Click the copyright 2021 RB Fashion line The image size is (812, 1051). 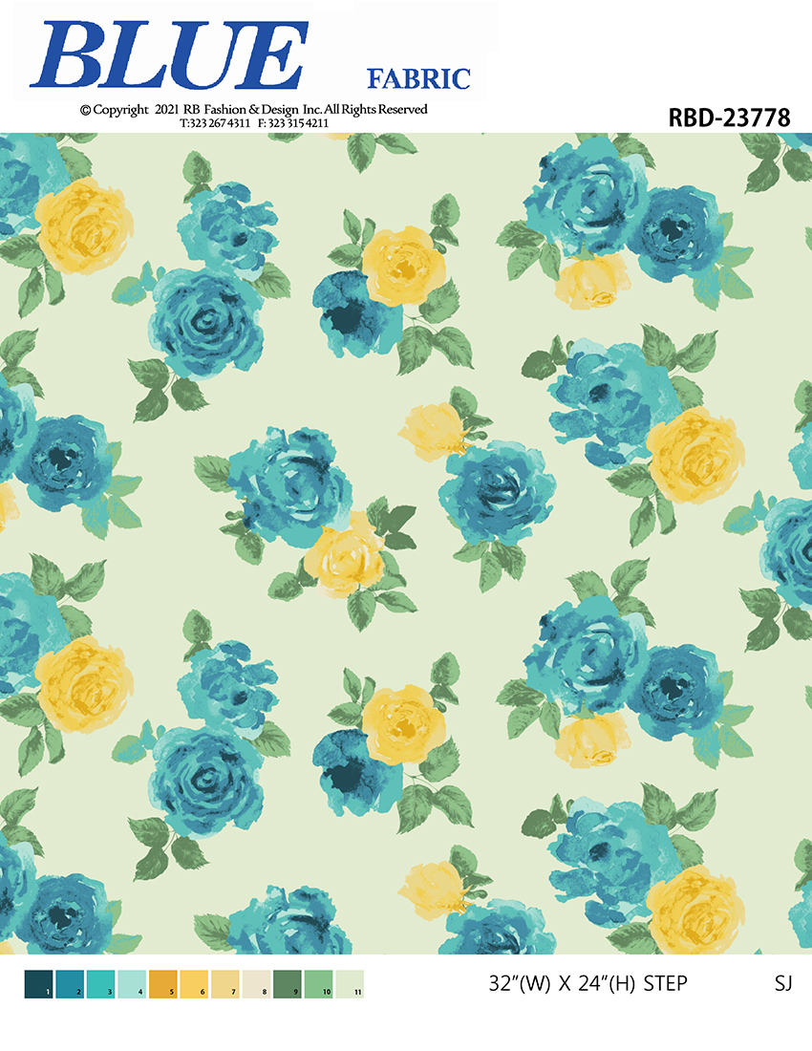[253, 109]
